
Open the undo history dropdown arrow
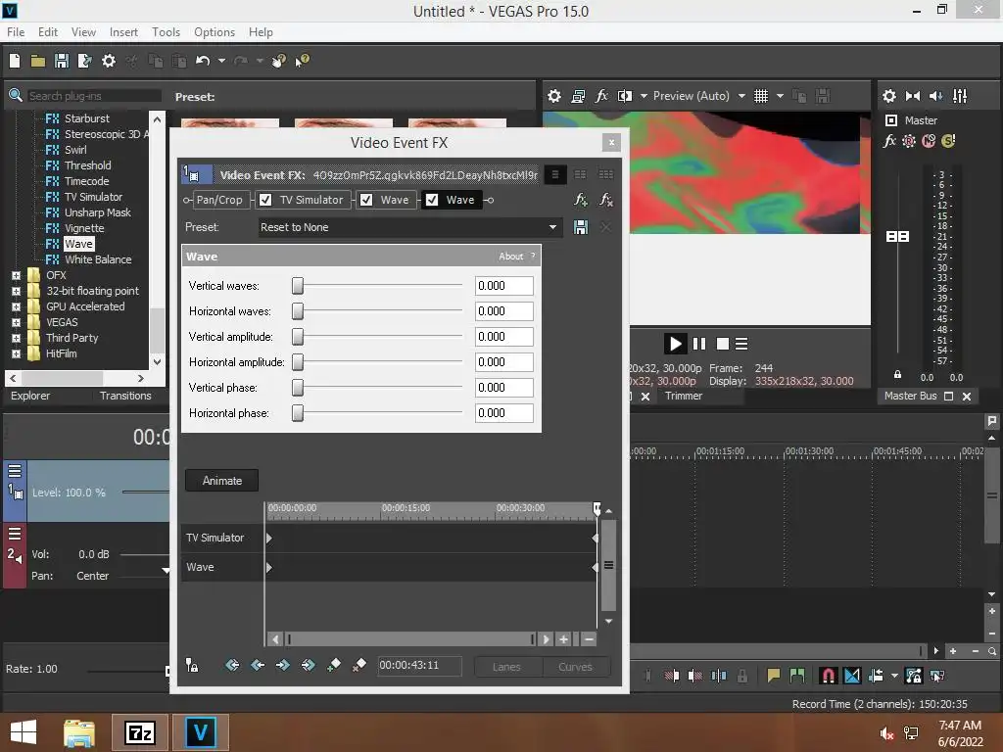tap(221, 61)
